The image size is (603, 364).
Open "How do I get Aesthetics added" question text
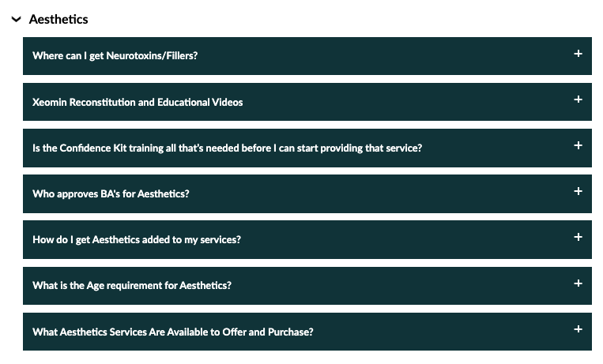(136, 239)
